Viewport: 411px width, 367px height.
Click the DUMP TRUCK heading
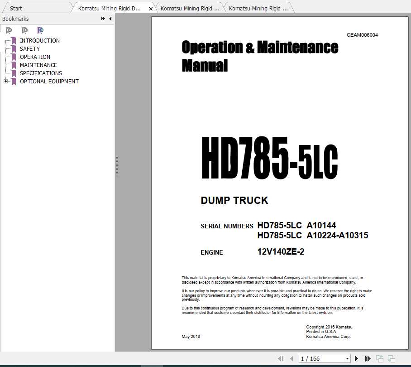234,200
